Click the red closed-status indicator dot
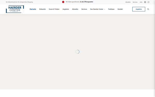 63,2
